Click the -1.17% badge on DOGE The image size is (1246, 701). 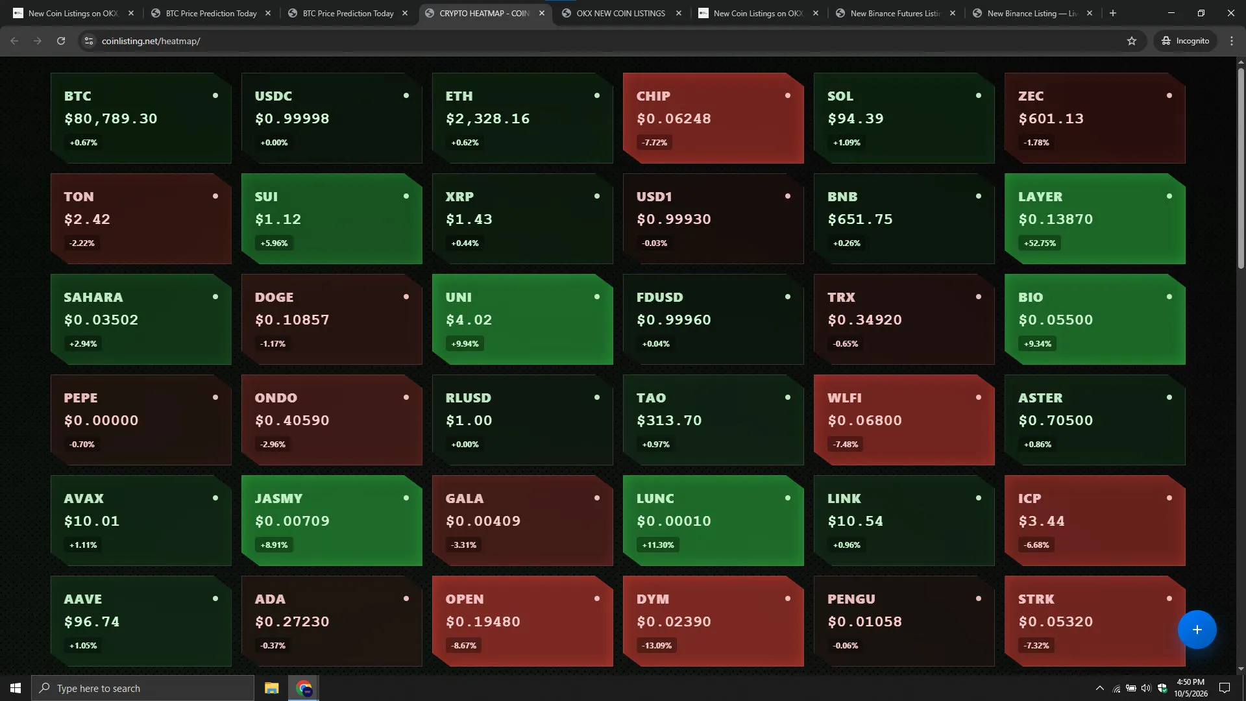[x=273, y=344]
